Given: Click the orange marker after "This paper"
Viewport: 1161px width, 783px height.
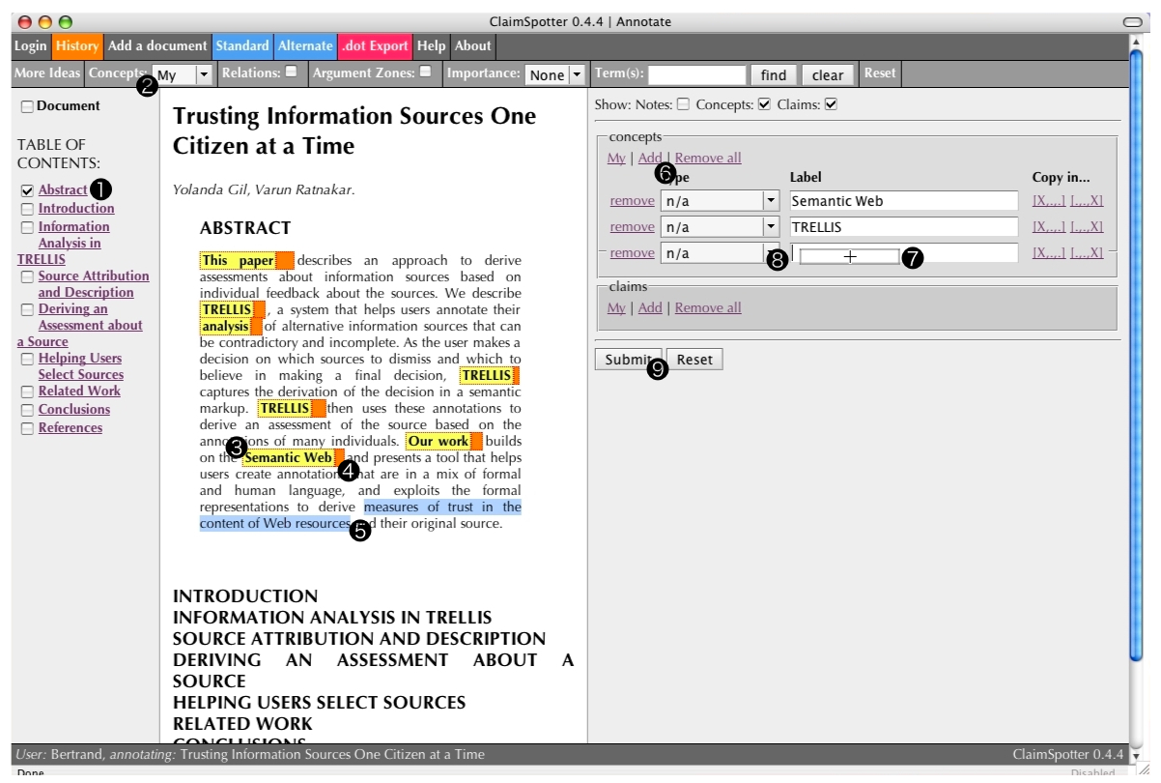Looking at the screenshot, I should pos(285,261).
